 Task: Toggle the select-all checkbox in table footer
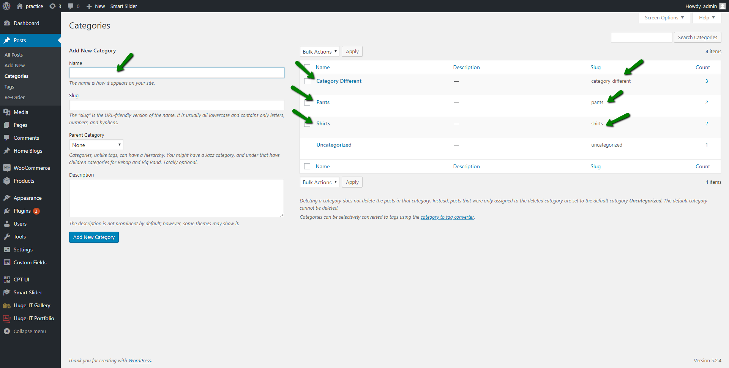pyautogui.click(x=307, y=166)
